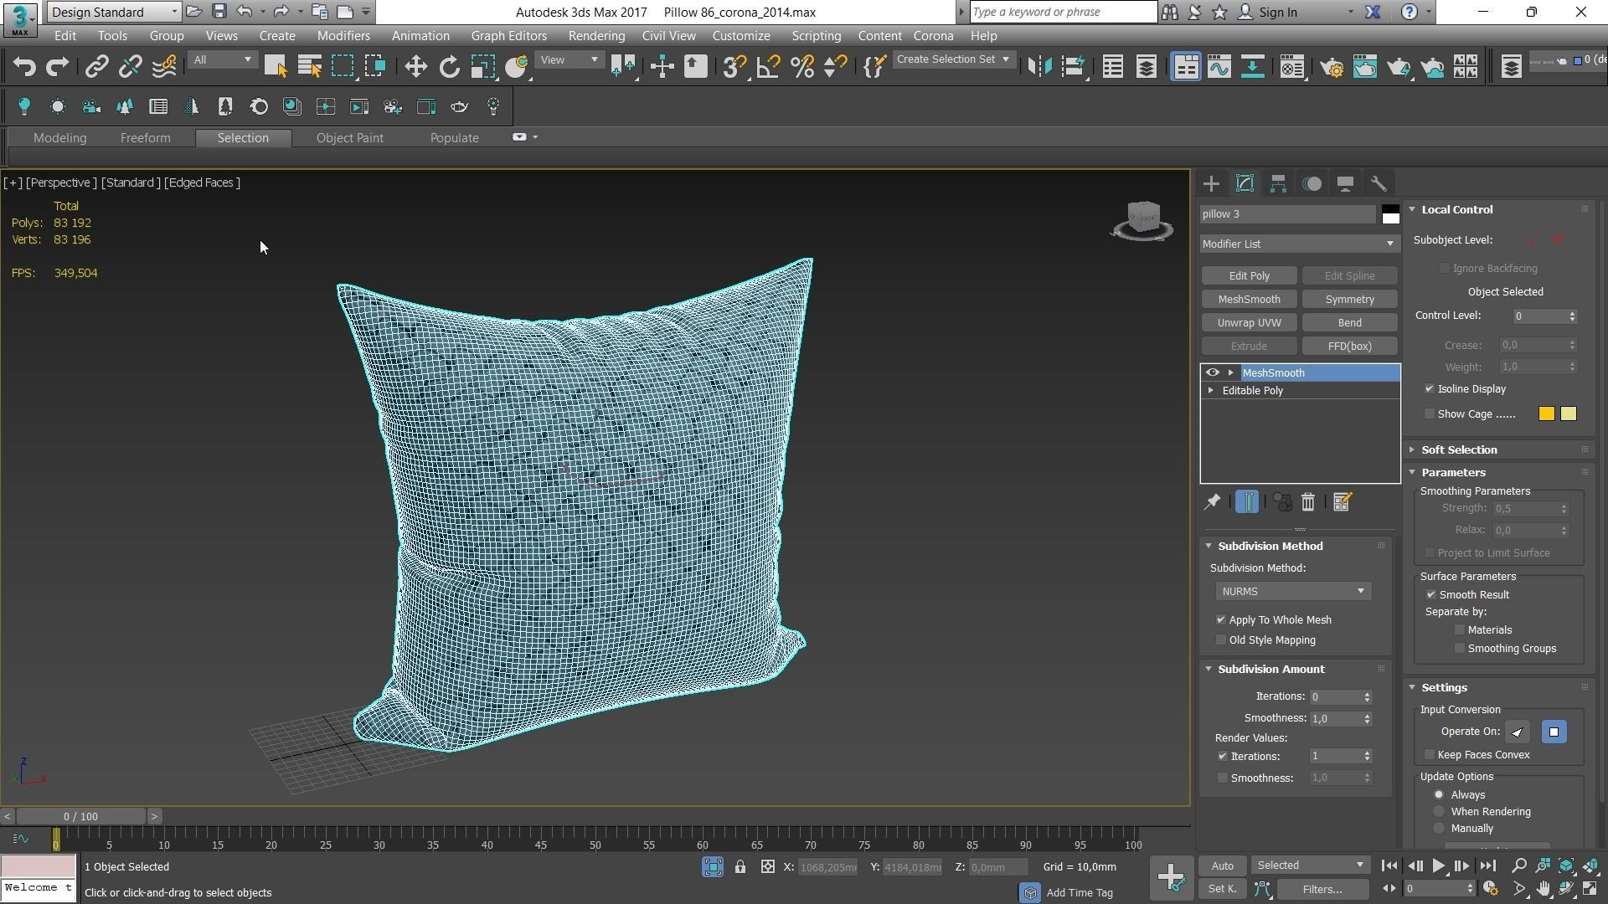The image size is (1608, 904).
Task: Click the Unwrap UVW button
Action: [x=1249, y=323]
